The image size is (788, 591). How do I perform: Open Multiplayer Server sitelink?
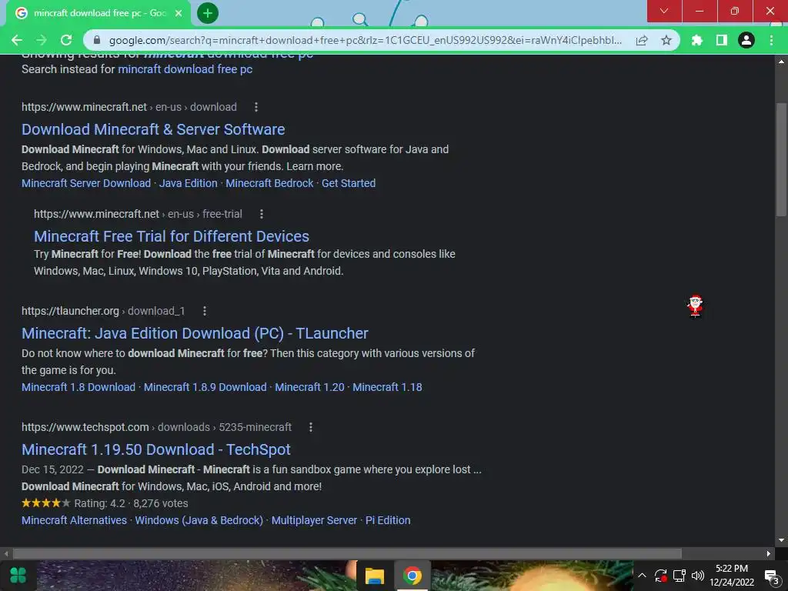(x=314, y=520)
